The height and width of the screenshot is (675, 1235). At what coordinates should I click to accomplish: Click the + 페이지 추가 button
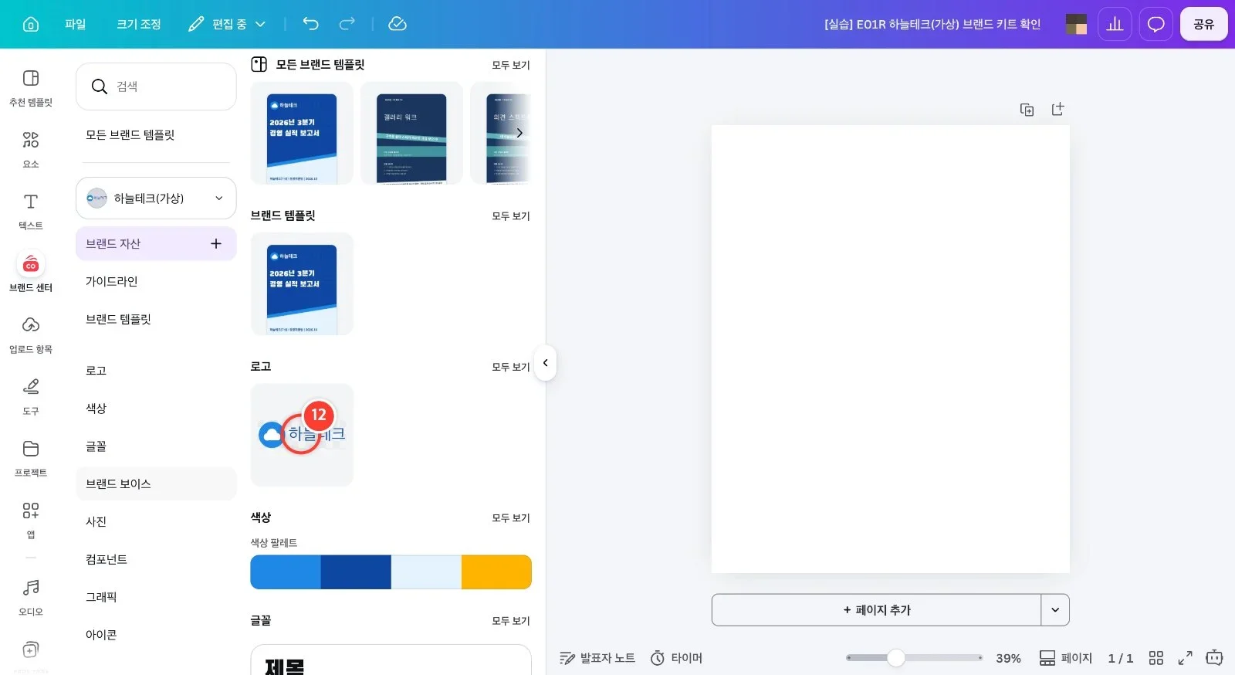pyautogui.click(x=876, y=610)
